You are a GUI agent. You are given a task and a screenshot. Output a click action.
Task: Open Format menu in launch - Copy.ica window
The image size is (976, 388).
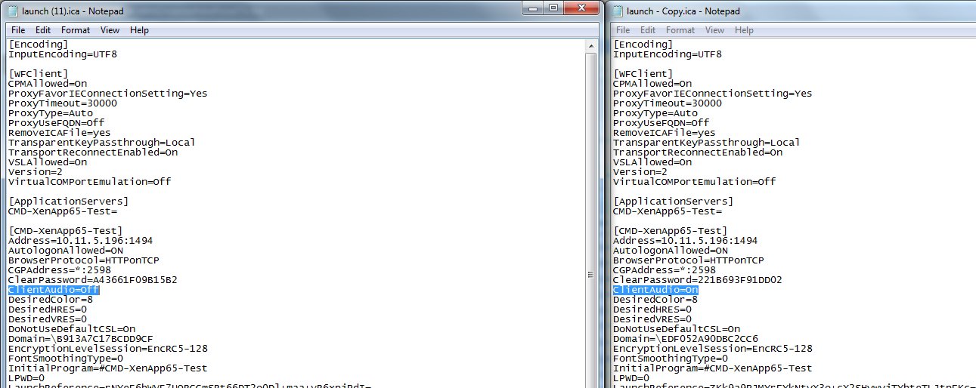(x=680, y=30)
